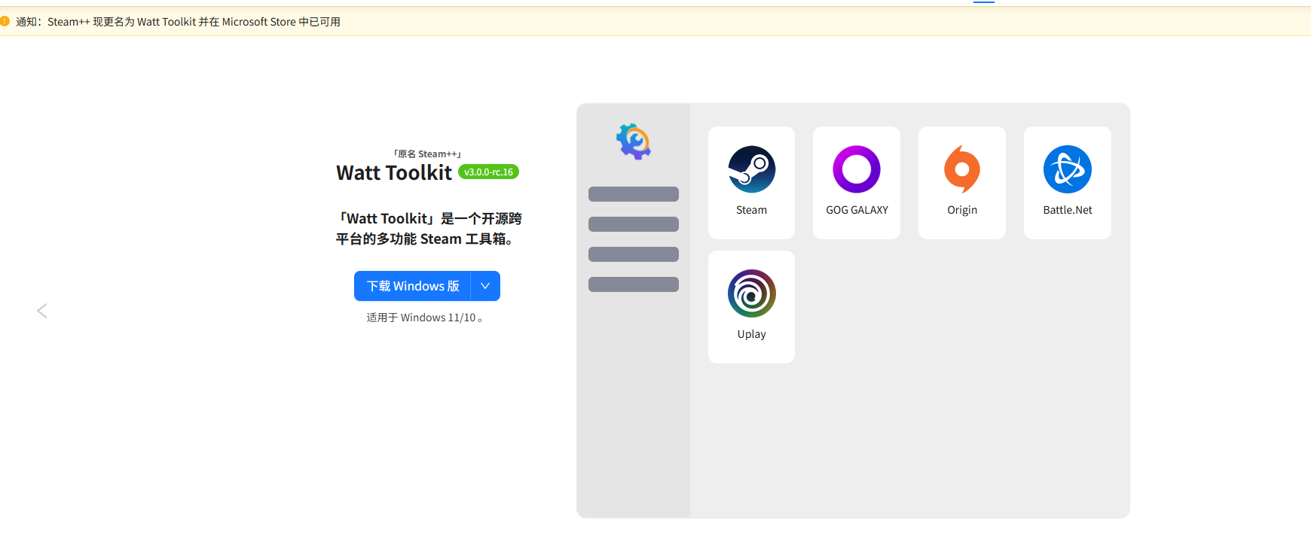Open the download options dropdown arrow
1311x541 pixels.
pyautogui.click(x=485, y=286)
